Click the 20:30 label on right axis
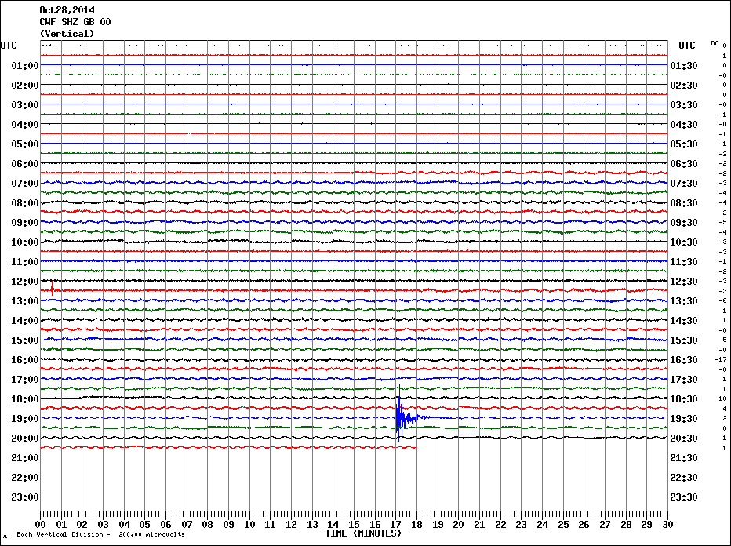 click(x=684, y=439)
